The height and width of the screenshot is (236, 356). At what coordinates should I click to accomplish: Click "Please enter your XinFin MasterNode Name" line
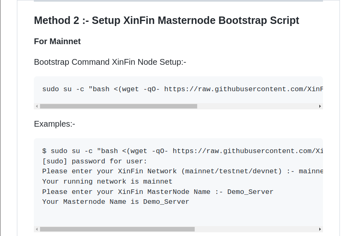click(158, 192)
